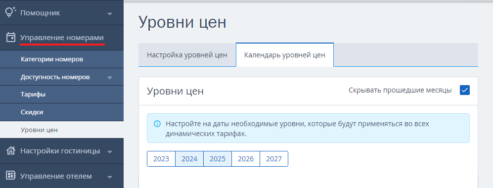
Task: Click the calendar icon beside Управление номерами
Action: (x=11, y=37)
